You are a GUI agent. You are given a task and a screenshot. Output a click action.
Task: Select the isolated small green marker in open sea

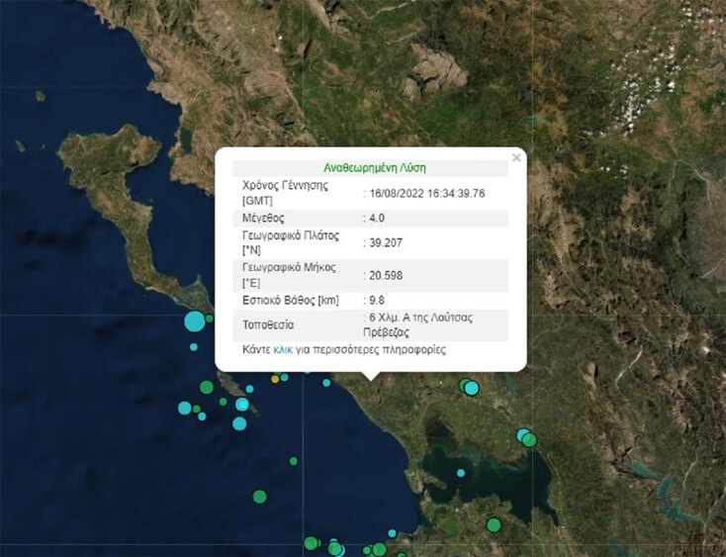pos(294,461)
